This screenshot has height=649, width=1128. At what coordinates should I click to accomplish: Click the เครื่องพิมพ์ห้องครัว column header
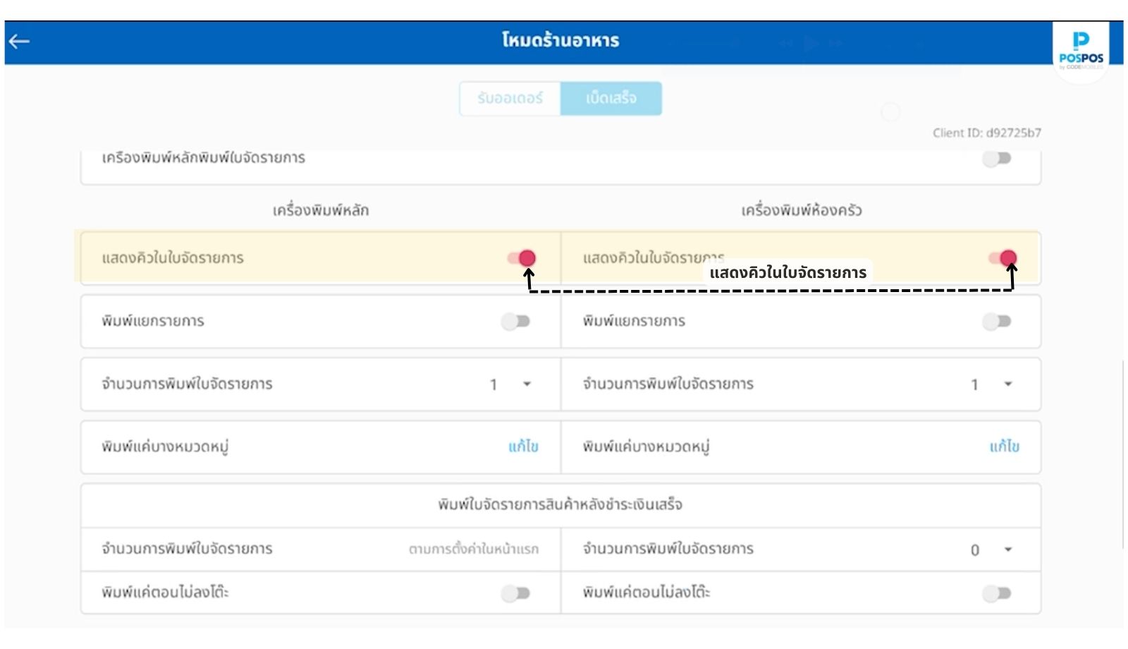pyautogui.click(x=801, y=210)
